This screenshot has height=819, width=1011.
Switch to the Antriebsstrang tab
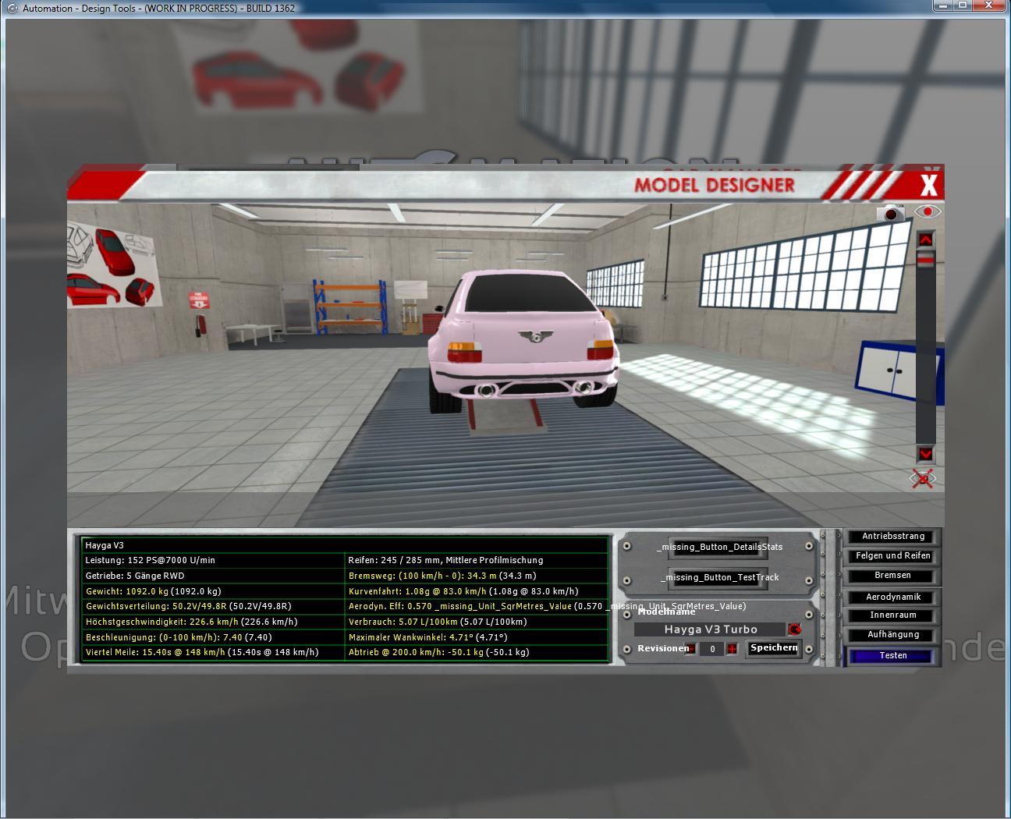(893, 537)
